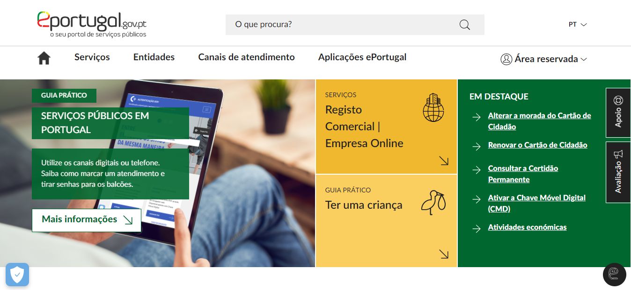Click the stork icon on Ter uma criança
This screenshot has width=631, height=290.
433,202
